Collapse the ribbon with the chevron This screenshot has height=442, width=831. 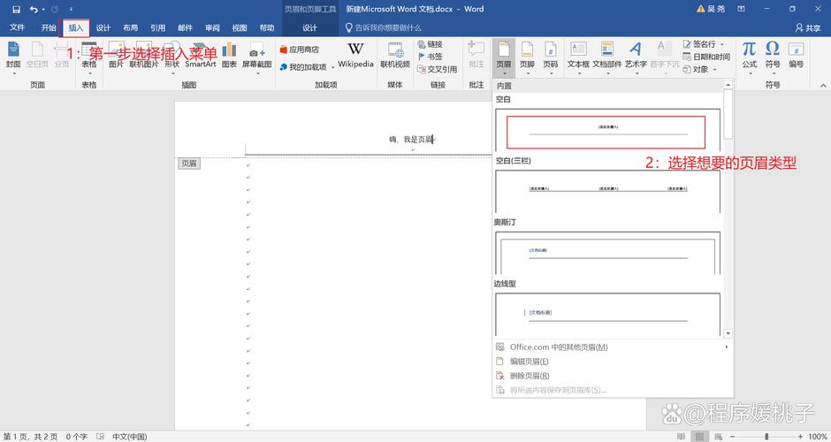pos(822,85)
